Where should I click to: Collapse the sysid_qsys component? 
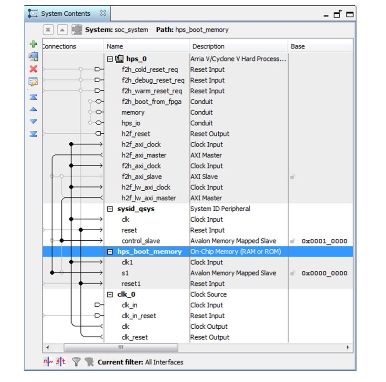(x=110, y=209)
